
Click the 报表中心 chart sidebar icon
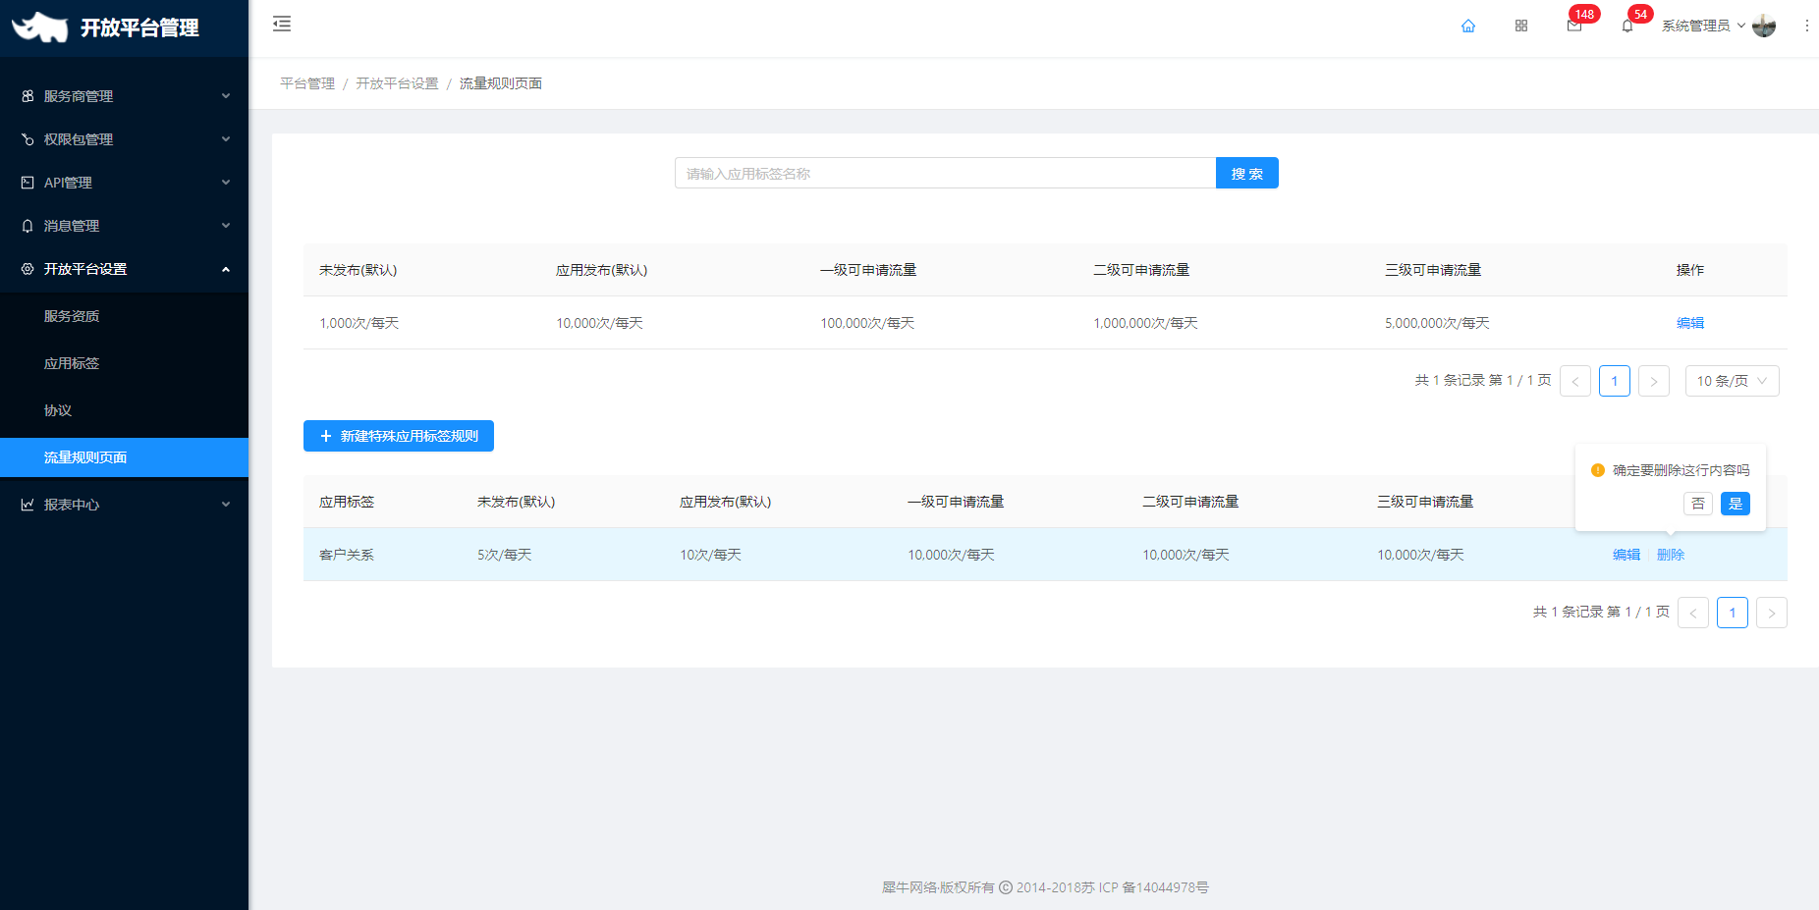(28, 505)
